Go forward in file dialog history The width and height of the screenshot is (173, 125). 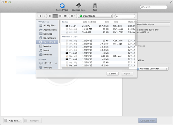click(x=44, y=16)
